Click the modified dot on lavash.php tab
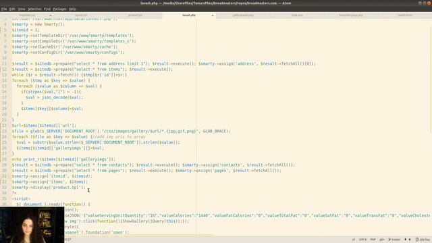The width and height of the screenshot is (432, 243). click(x=213, y=16)
